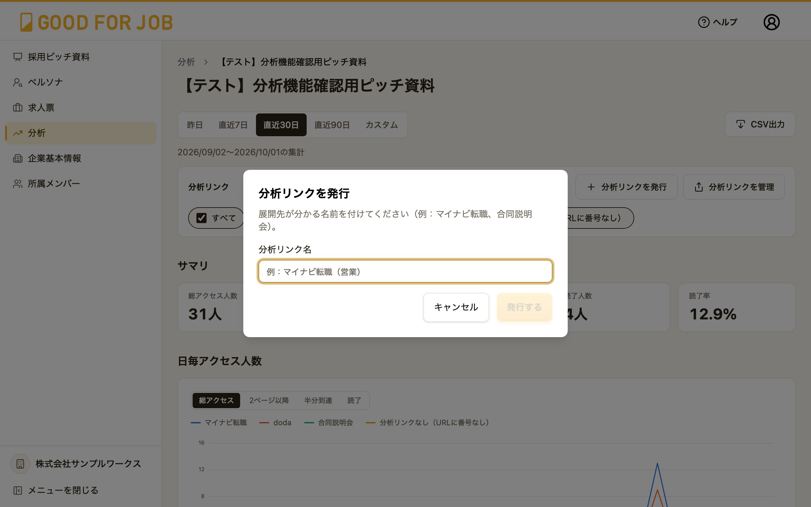Select the カスタム period tab
Viewport: 811px width, 507px height.
click(x=381, y=125)
